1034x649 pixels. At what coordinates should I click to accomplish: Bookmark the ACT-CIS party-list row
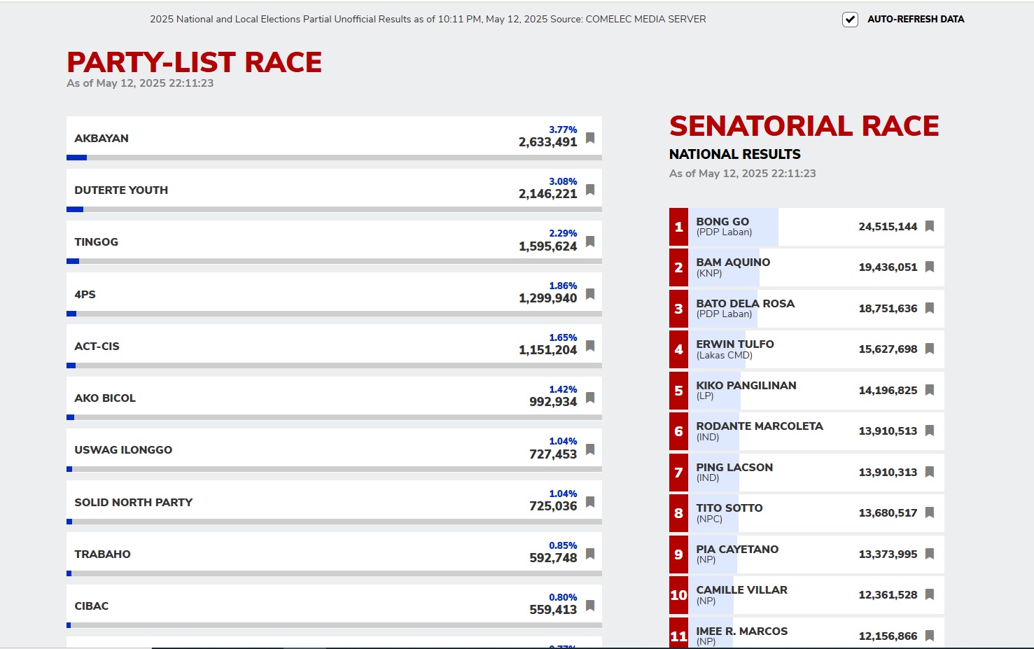coord(590,346)
